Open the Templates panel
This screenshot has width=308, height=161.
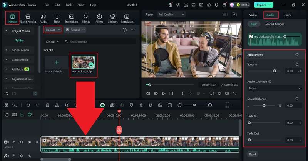[127, 18]
